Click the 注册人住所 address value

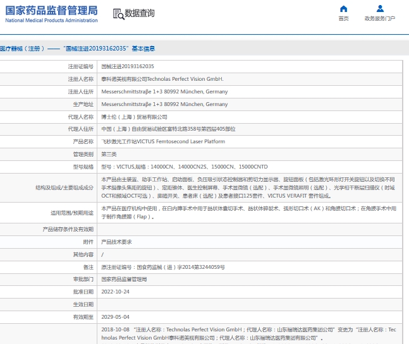click(164, 92)
